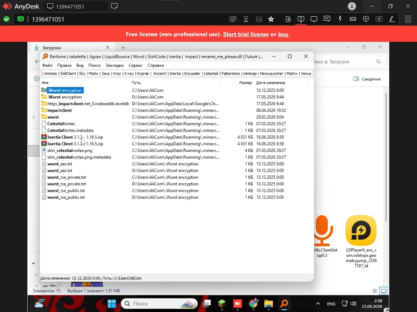
Task: Click Windows Start button on remote taskbar
Action: pos(112,303)
